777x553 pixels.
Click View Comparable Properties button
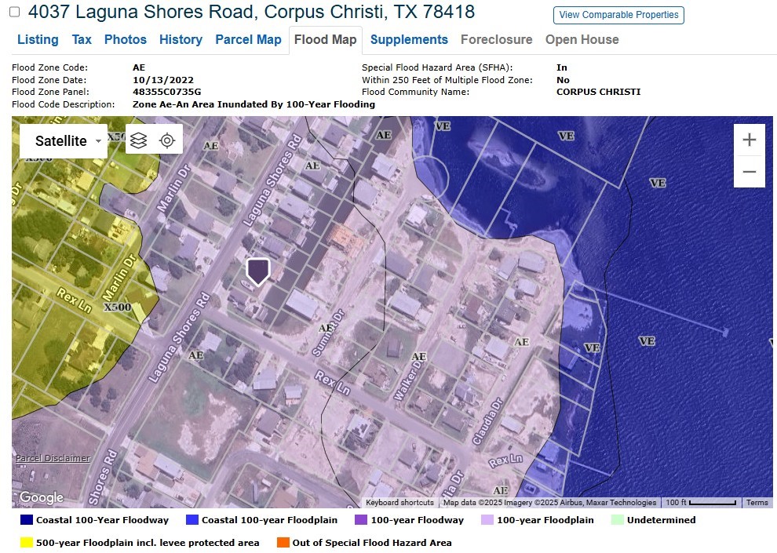(618, 15)
